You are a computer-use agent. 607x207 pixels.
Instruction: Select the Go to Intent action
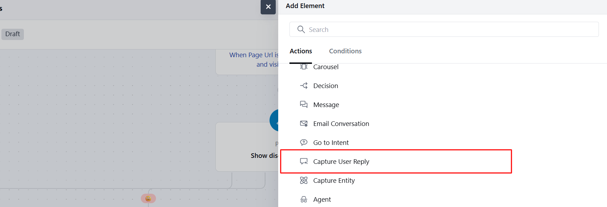331,142
